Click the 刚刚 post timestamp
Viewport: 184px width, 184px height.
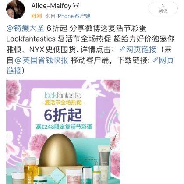[36, 16]
